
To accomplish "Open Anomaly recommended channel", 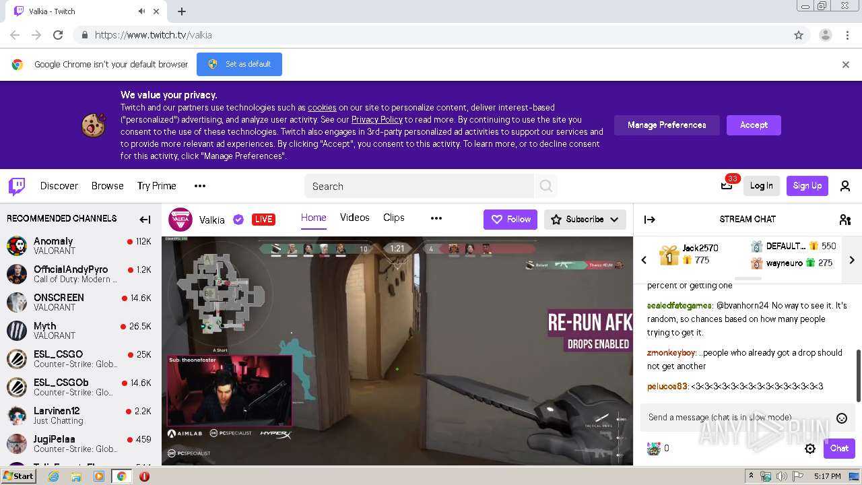I will pyautogui.click(x=80, y=246).
